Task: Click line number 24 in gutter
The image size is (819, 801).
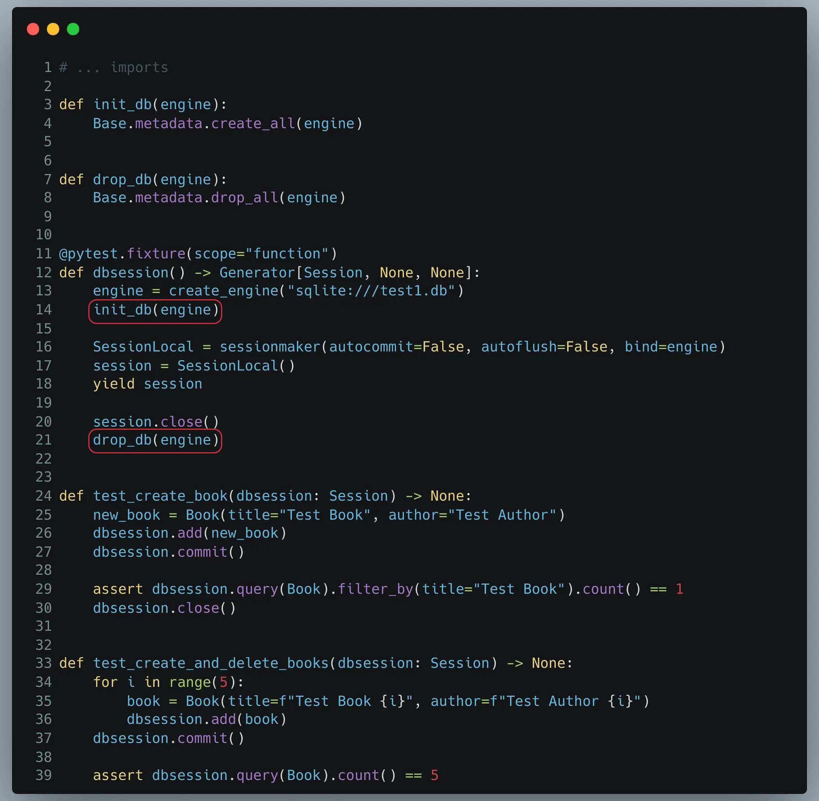Action: click(x=44, y=496)
